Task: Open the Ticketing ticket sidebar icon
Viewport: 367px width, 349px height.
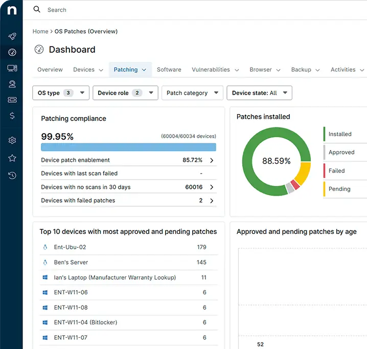Action: [x=12, y=100]
